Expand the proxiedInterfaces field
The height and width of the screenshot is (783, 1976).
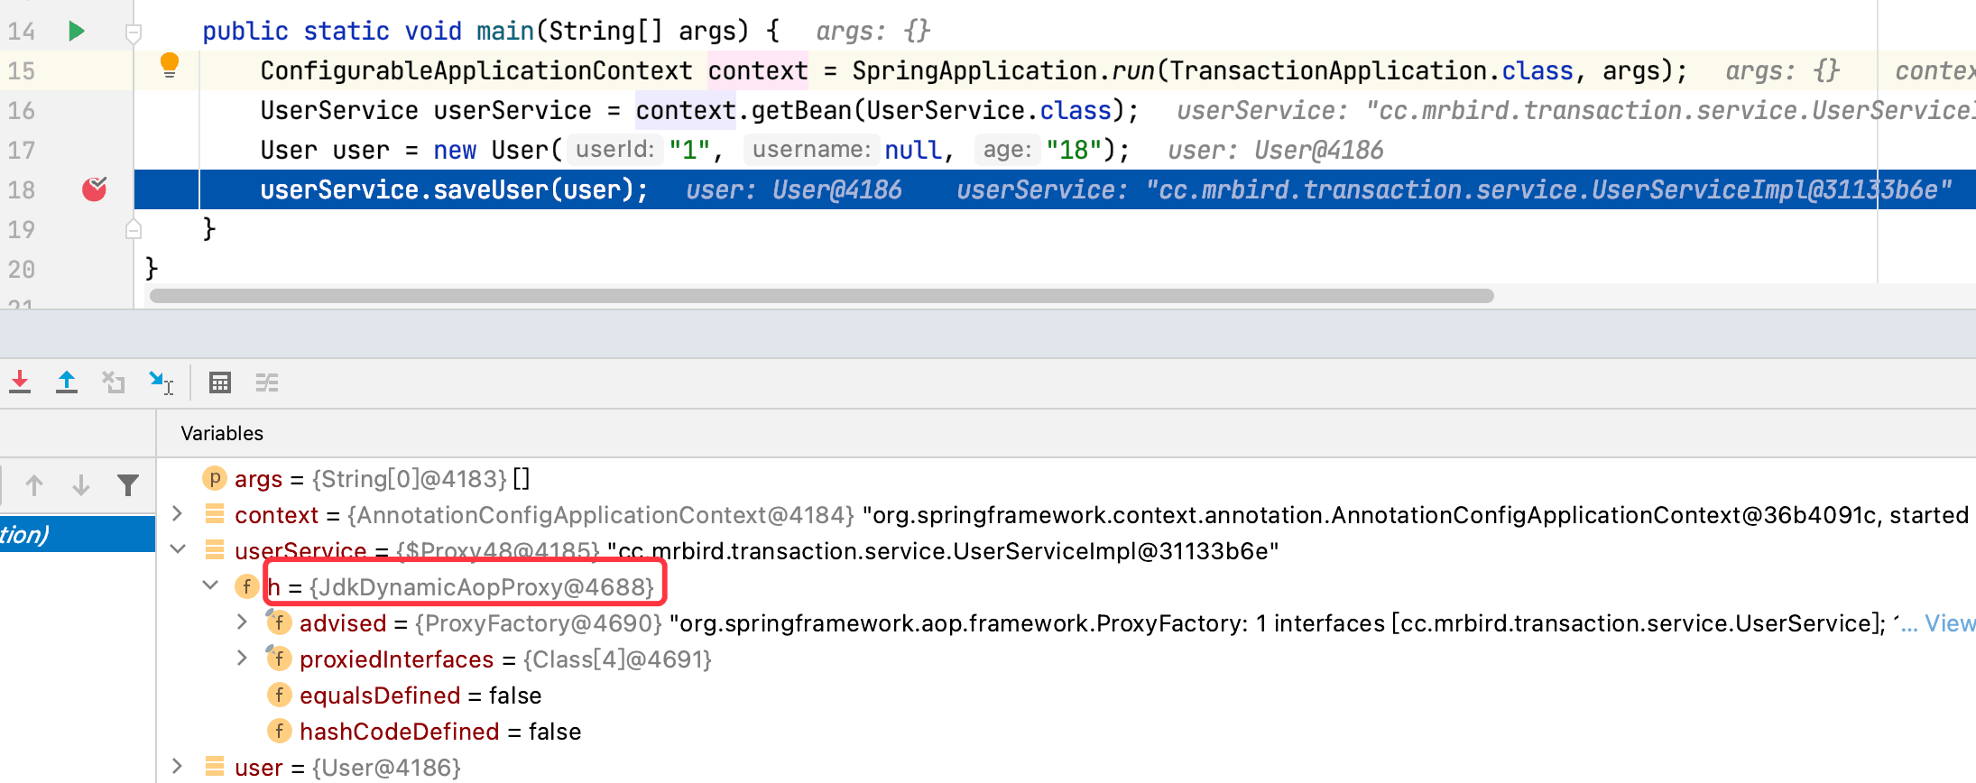[x=242, y=659]
